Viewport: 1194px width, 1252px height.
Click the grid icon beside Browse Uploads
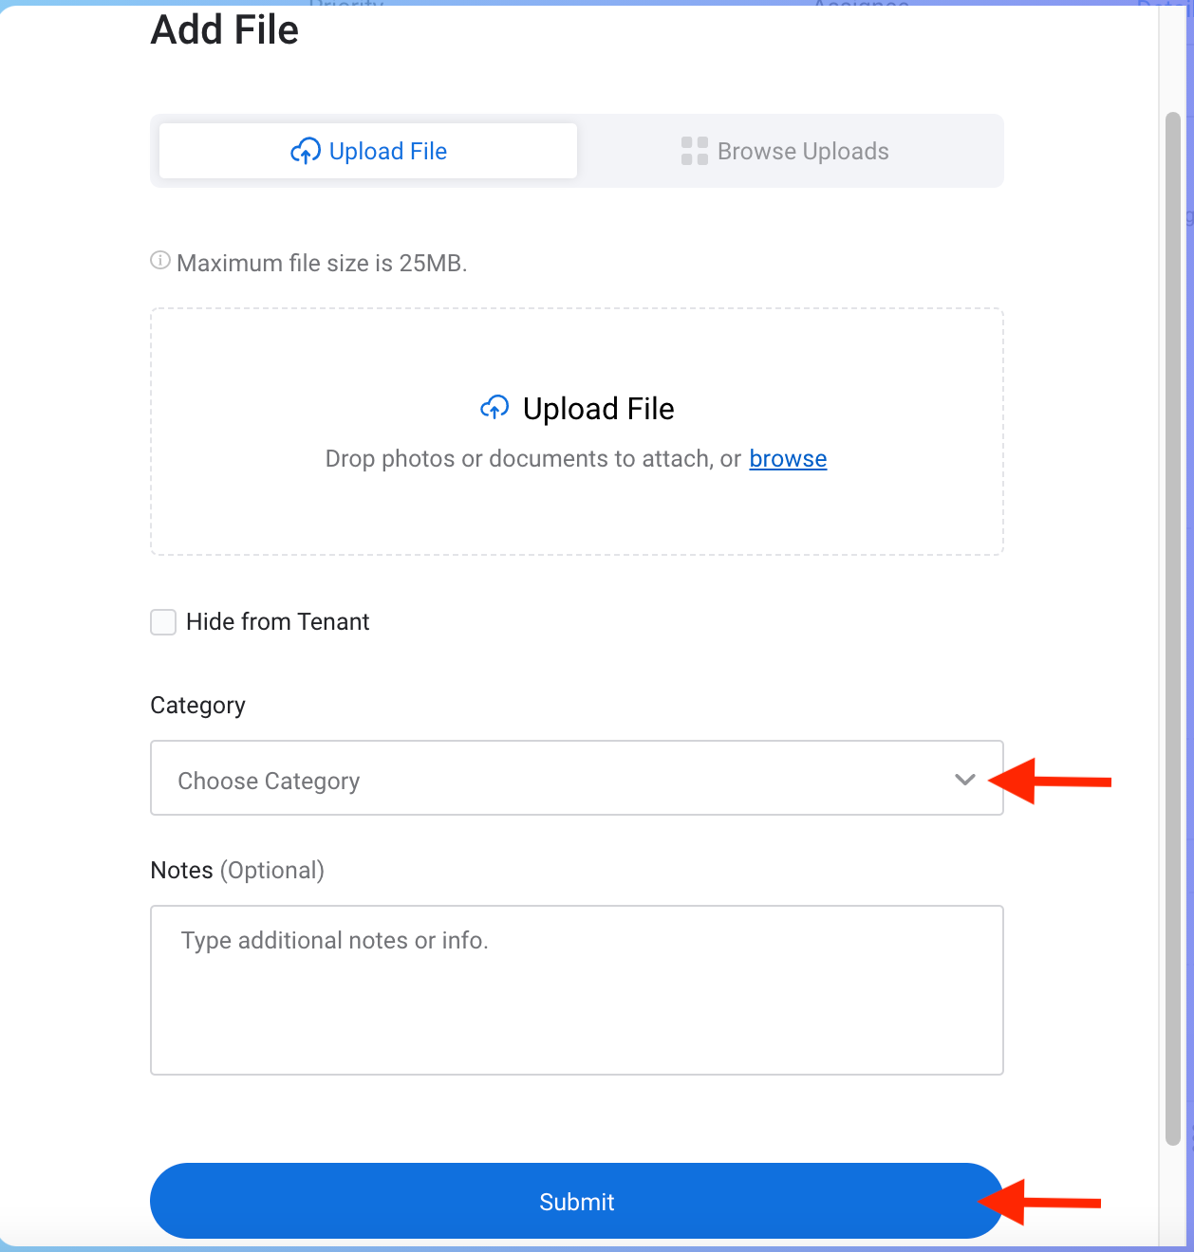(694, 151)
